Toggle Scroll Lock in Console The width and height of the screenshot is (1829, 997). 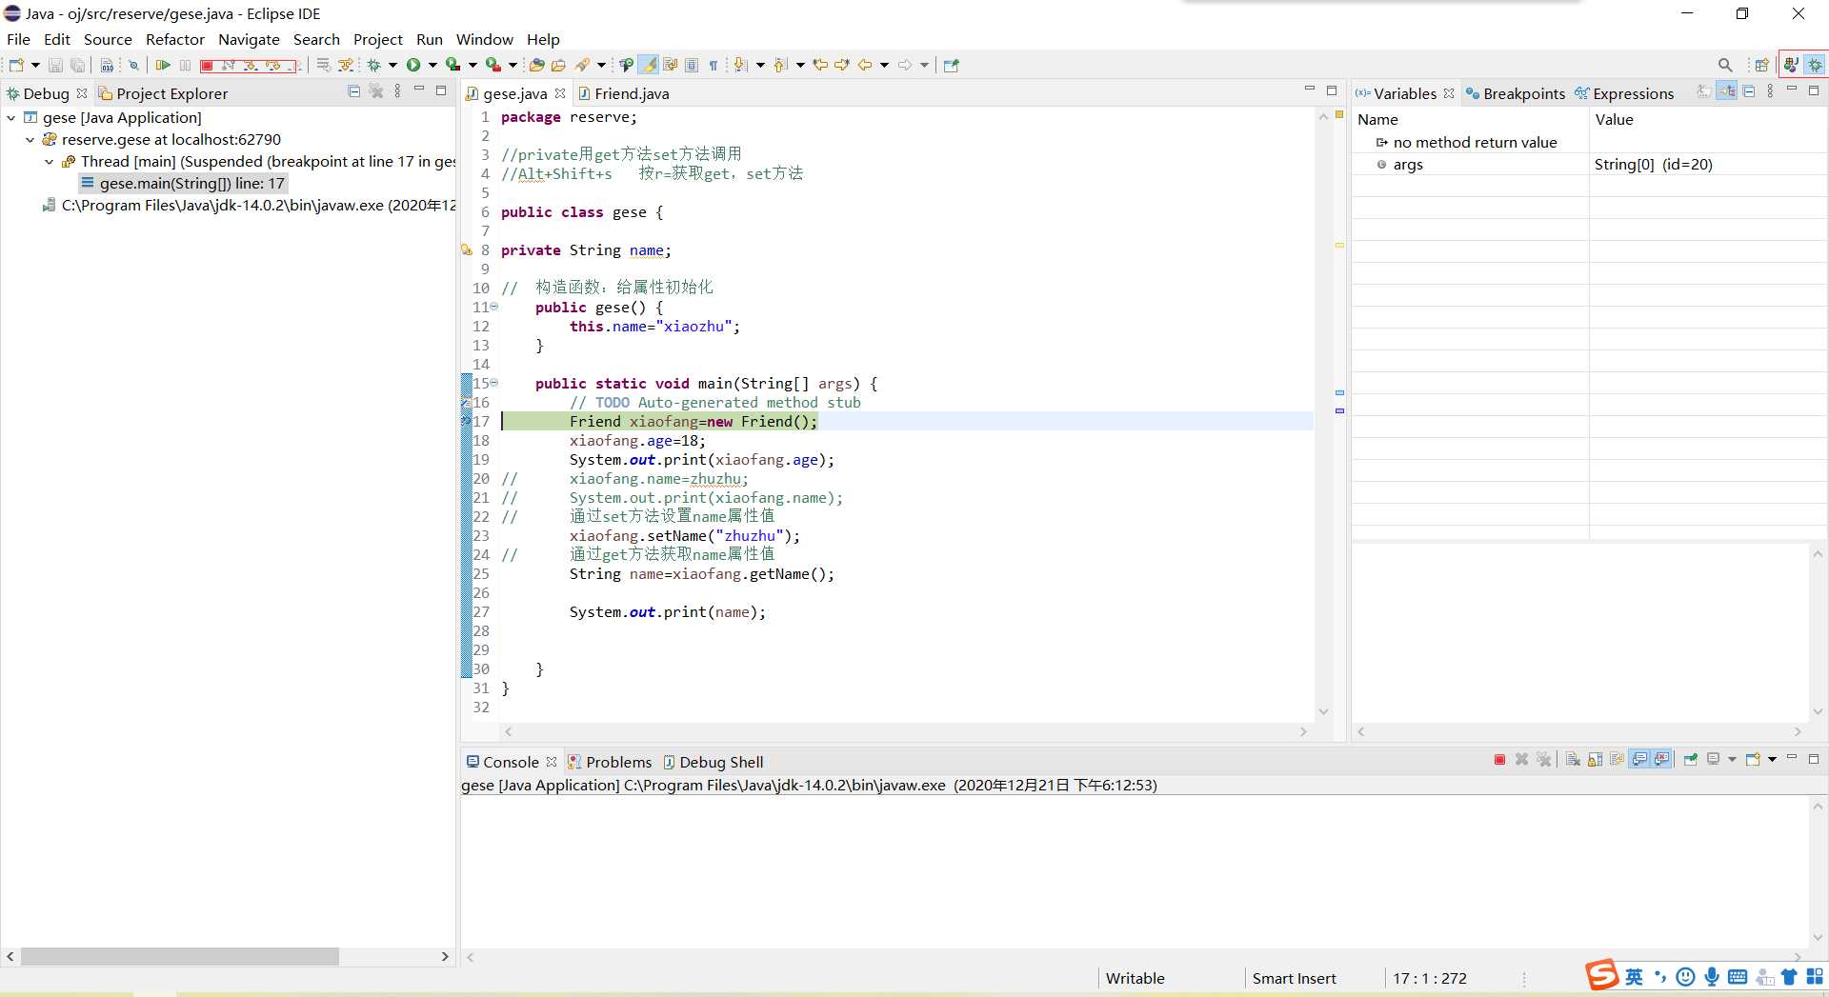(1595, 759)
